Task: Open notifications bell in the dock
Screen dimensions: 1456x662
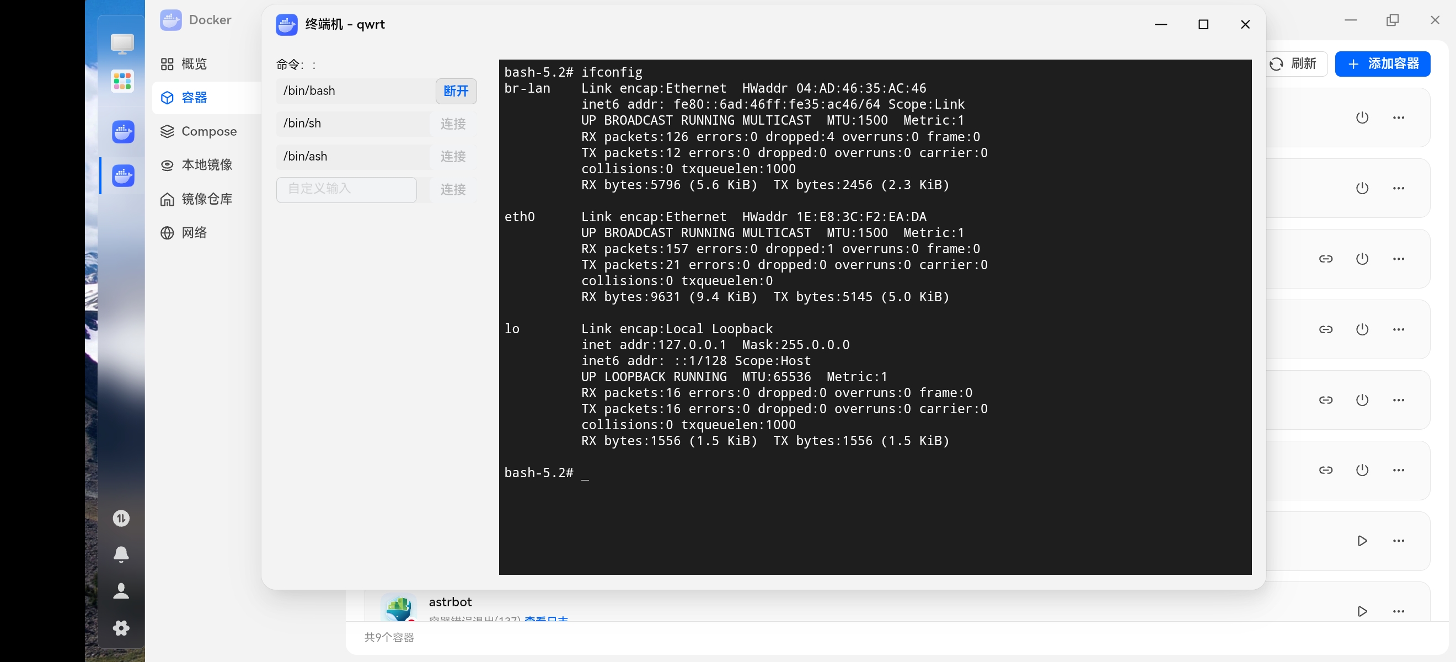Action: pos(121,554)
